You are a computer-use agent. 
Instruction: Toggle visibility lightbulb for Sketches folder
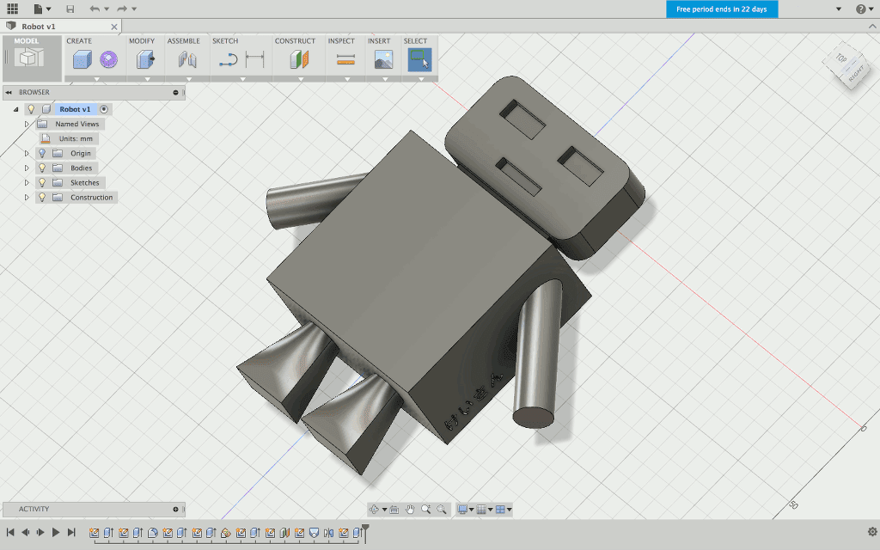41,182
